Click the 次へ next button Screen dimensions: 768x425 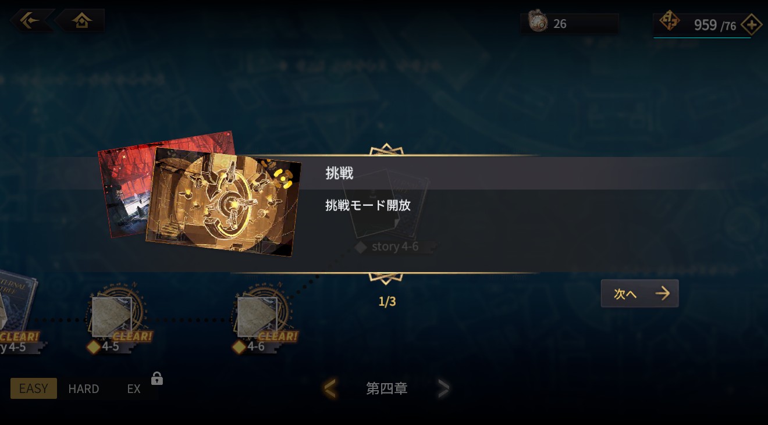pyautogui.click(x=639, y=294)
